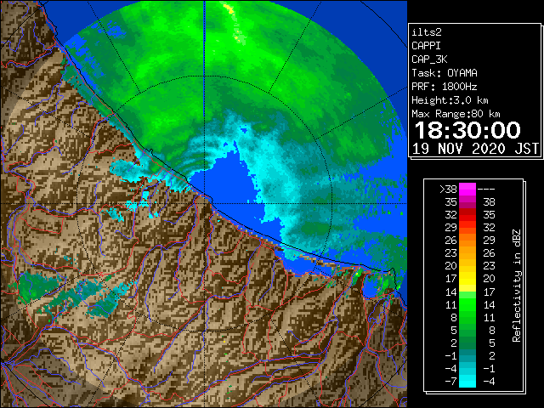Click the "-7" legend label
The height and width of the screenshot is (408, 544).
pos(451,382)
